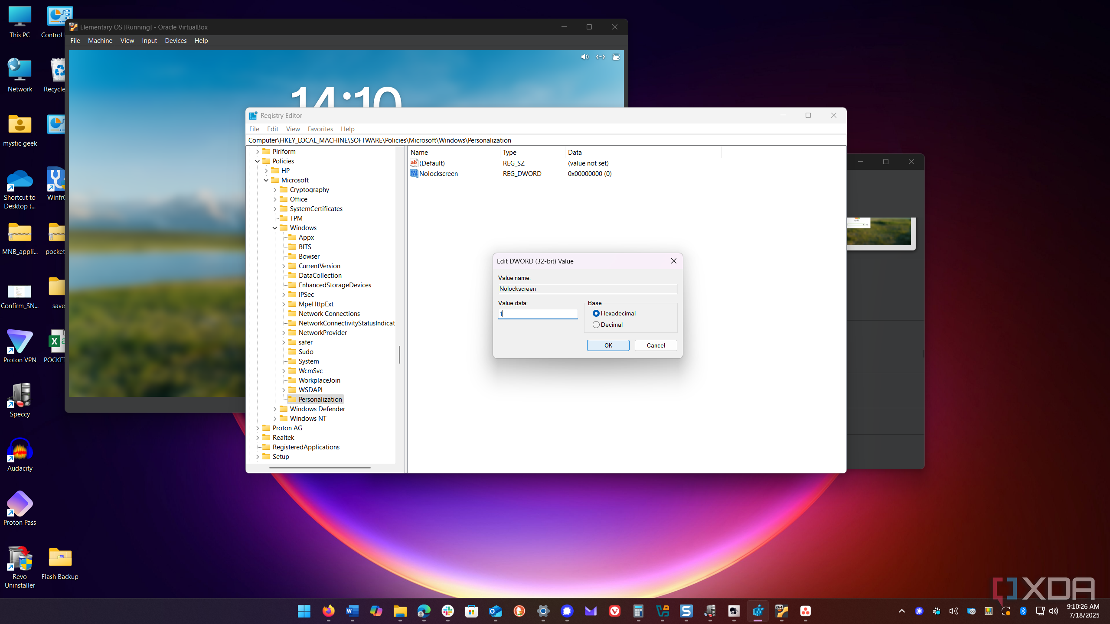Expand the CurrentVersion registry key
Viewport: 1110px width, 624px height.
point(284,266)
